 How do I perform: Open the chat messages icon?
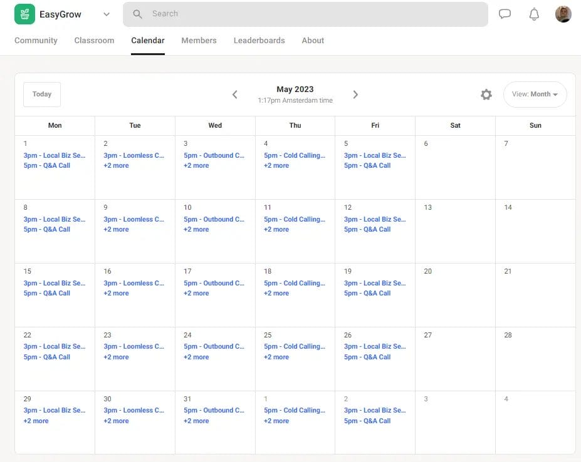click(x=505, y=14)
